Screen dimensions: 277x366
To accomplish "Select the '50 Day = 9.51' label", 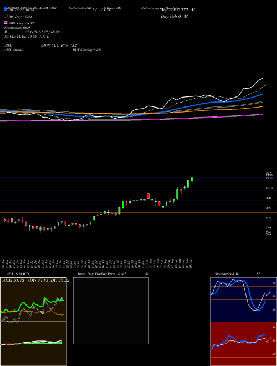I will 20,17.
